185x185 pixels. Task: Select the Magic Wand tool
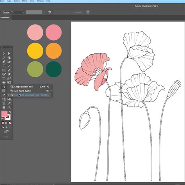point(4,58)
